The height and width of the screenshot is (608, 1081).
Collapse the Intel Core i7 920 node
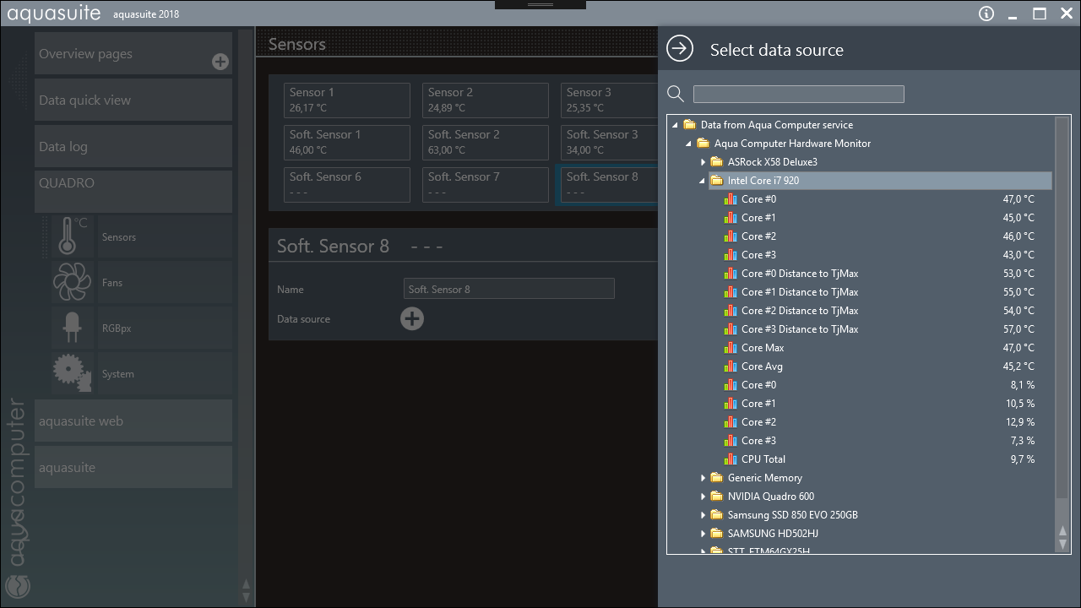(703, 181)
